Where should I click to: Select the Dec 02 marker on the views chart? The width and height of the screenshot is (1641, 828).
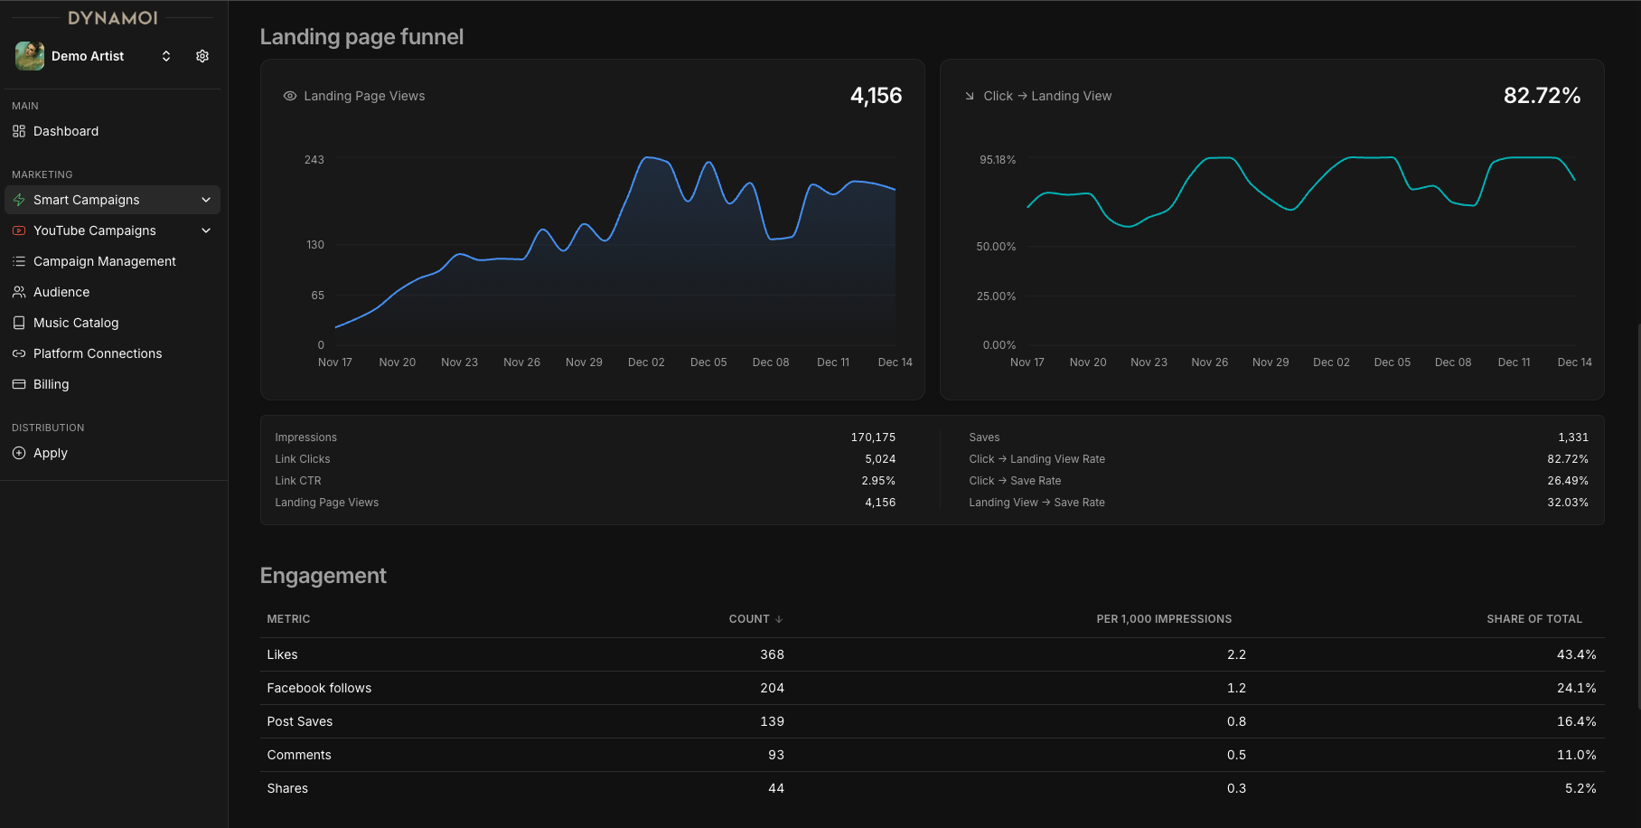[646, 362]
